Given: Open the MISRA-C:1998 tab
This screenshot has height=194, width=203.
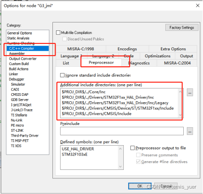Looking at the screenshot, I should (81, 49).
